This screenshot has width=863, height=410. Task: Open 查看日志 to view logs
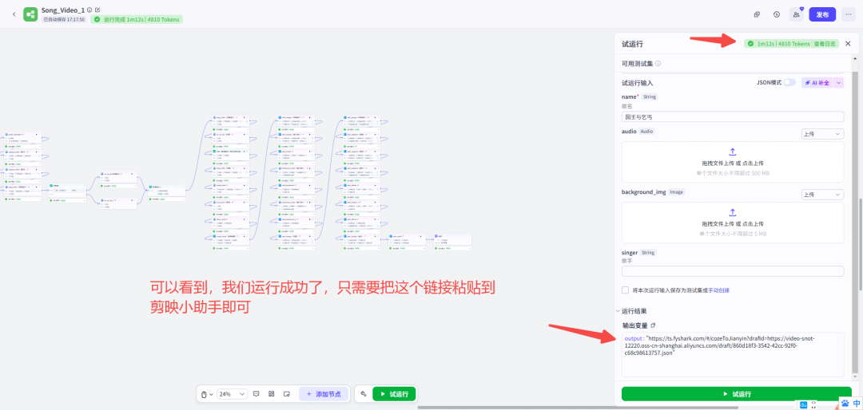tap(825, 44)
